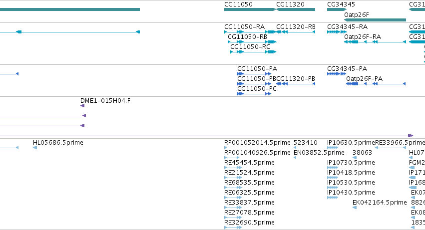Screen dimensions: 425x230
Task: Select the RE33837.5prime EST
Action: click(x=233, y=208)
